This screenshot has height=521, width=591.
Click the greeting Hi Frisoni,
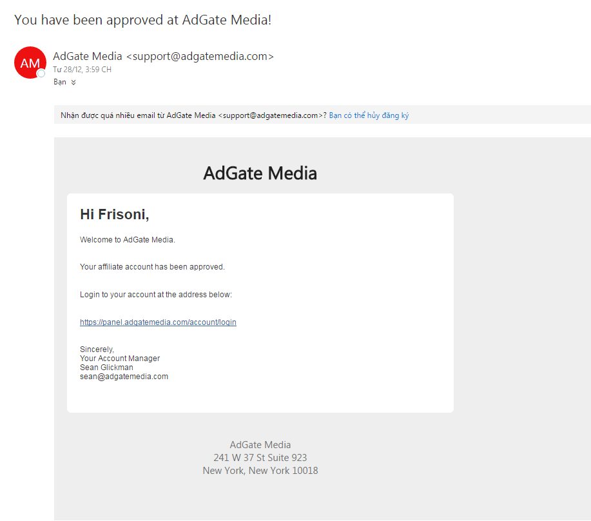(x=115, y=215)
